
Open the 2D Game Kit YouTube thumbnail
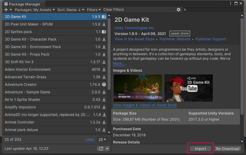[x=188, y=88]
